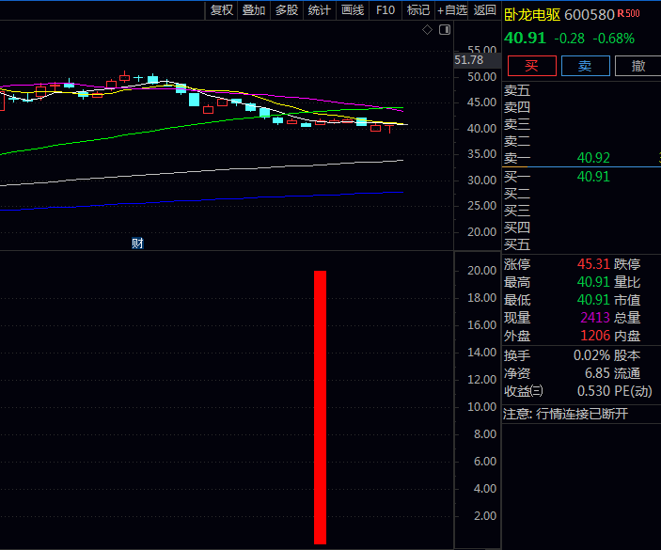Click the 流通 label
This screenshot has width=661, height=550.
click(x=627, y=373)
